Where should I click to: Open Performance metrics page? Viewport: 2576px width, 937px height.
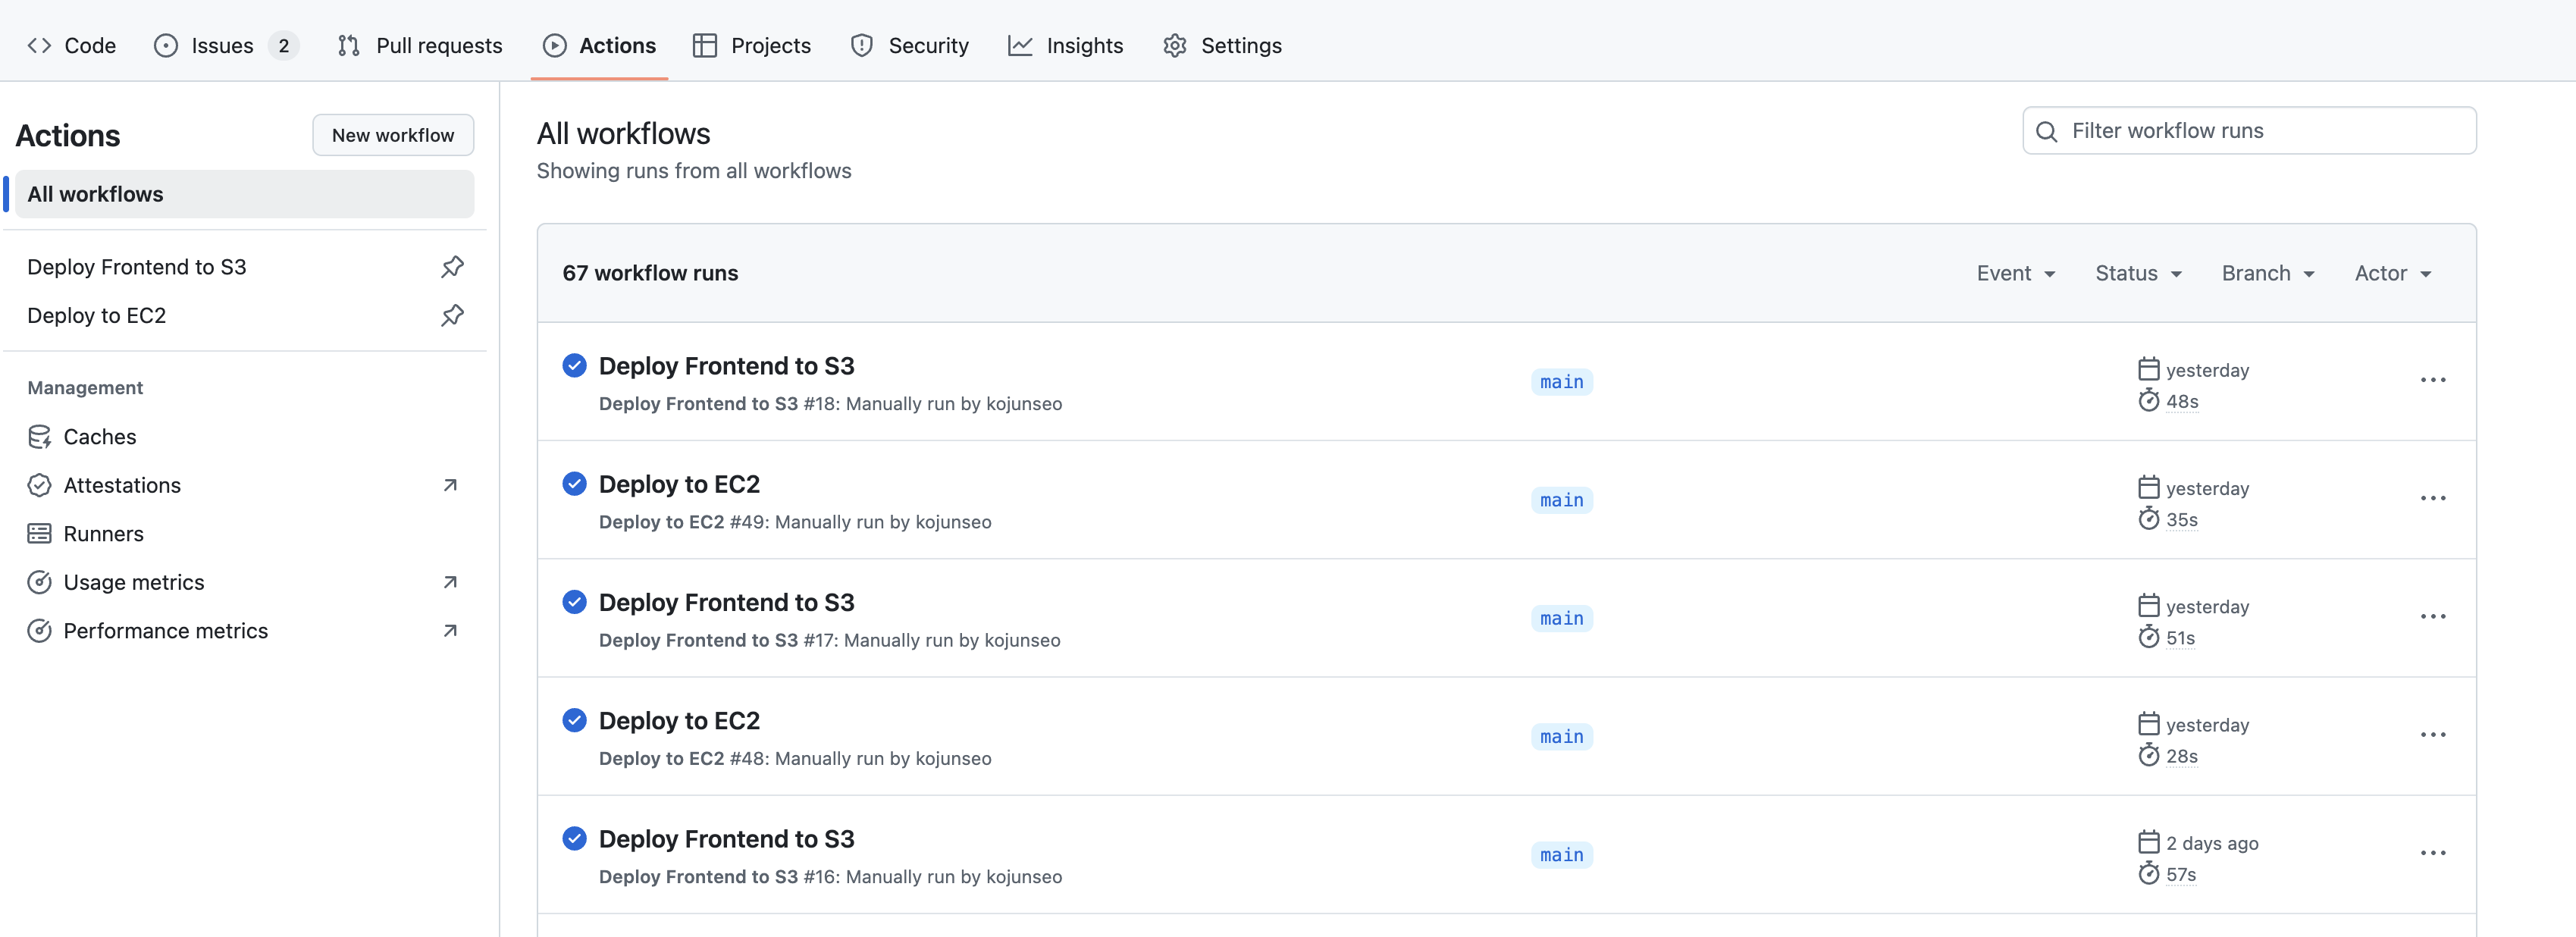pyautogui.click(x=165, y=631)
